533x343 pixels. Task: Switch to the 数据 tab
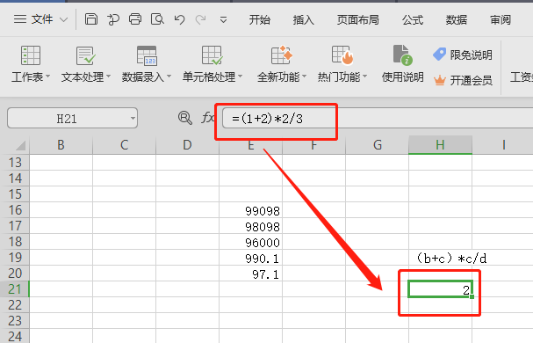pyautogui.click(x=457, y=19)
